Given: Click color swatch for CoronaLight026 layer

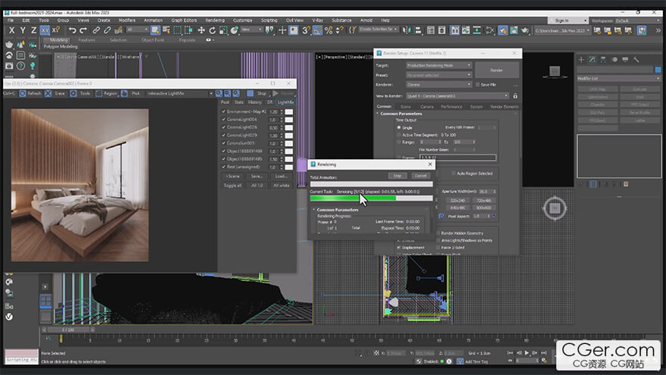Looking at the screenshot, I should pos(289,127).
